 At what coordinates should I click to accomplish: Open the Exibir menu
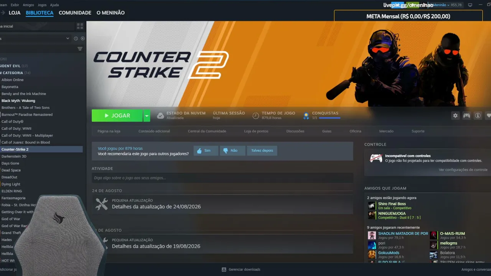pos(15,5)
